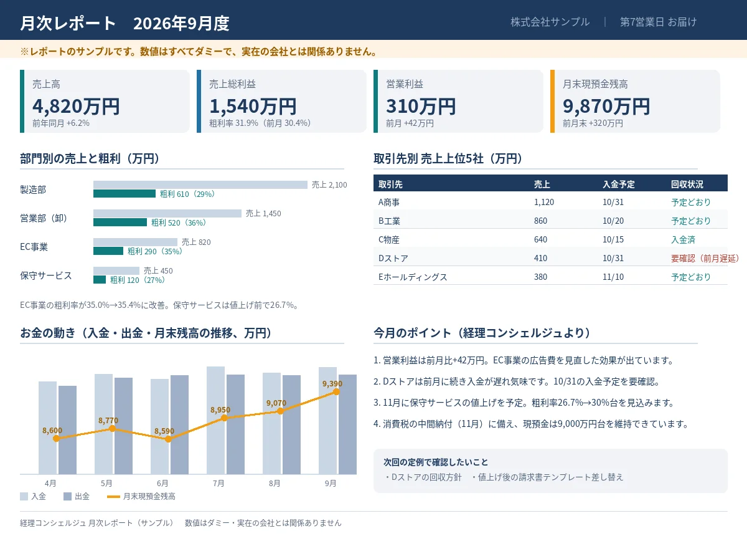Click the 入金予定 column header
This screenshot has height=536, width=747.
tap(619, 184)
